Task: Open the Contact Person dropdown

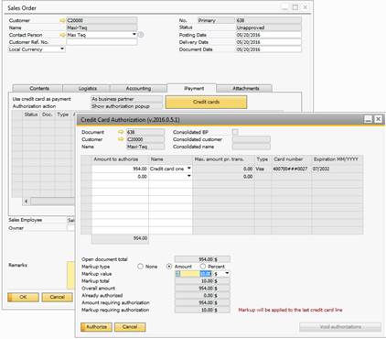Action: coord(134,35)
